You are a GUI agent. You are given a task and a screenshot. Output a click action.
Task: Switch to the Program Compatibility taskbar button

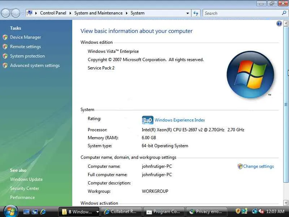pos(164,212)
